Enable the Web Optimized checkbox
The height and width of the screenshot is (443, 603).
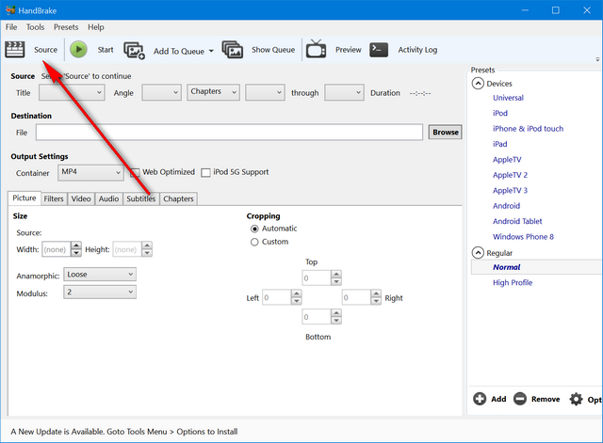(135, 173)
